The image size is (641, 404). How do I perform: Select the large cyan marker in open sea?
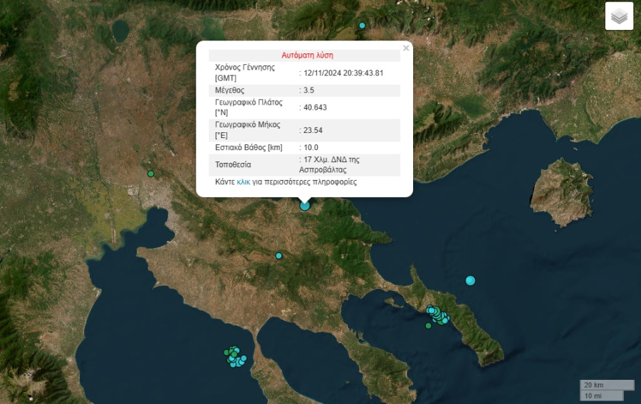pos(470,280)
